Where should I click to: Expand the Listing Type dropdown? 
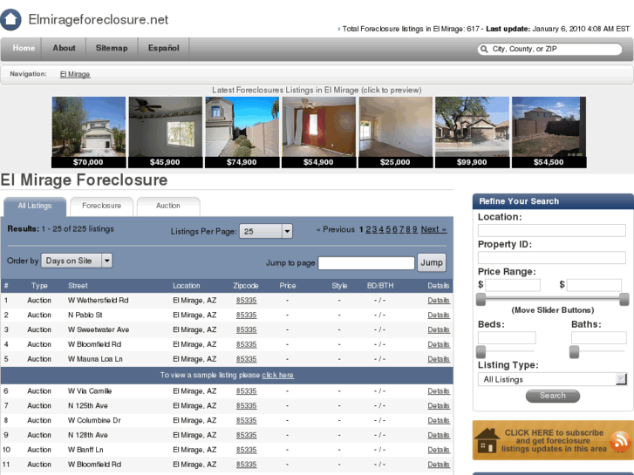pyautogui.click(x=552, y=379)
